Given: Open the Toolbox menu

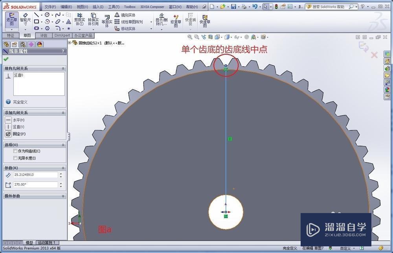Looking at the screenshot, I should [130, 7].
